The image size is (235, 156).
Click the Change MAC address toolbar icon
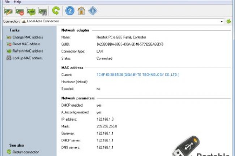tap(8, 12)
